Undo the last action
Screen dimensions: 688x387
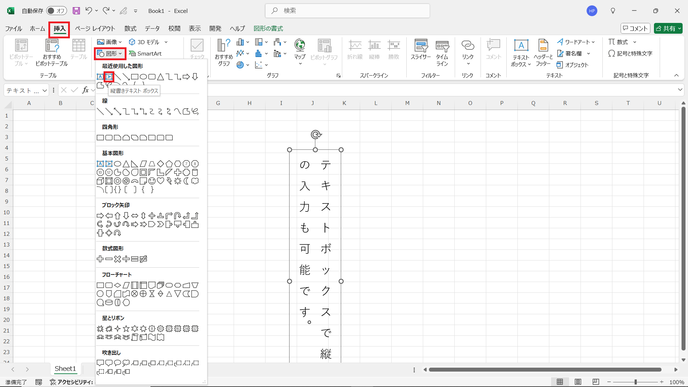(x=89, y=11)
